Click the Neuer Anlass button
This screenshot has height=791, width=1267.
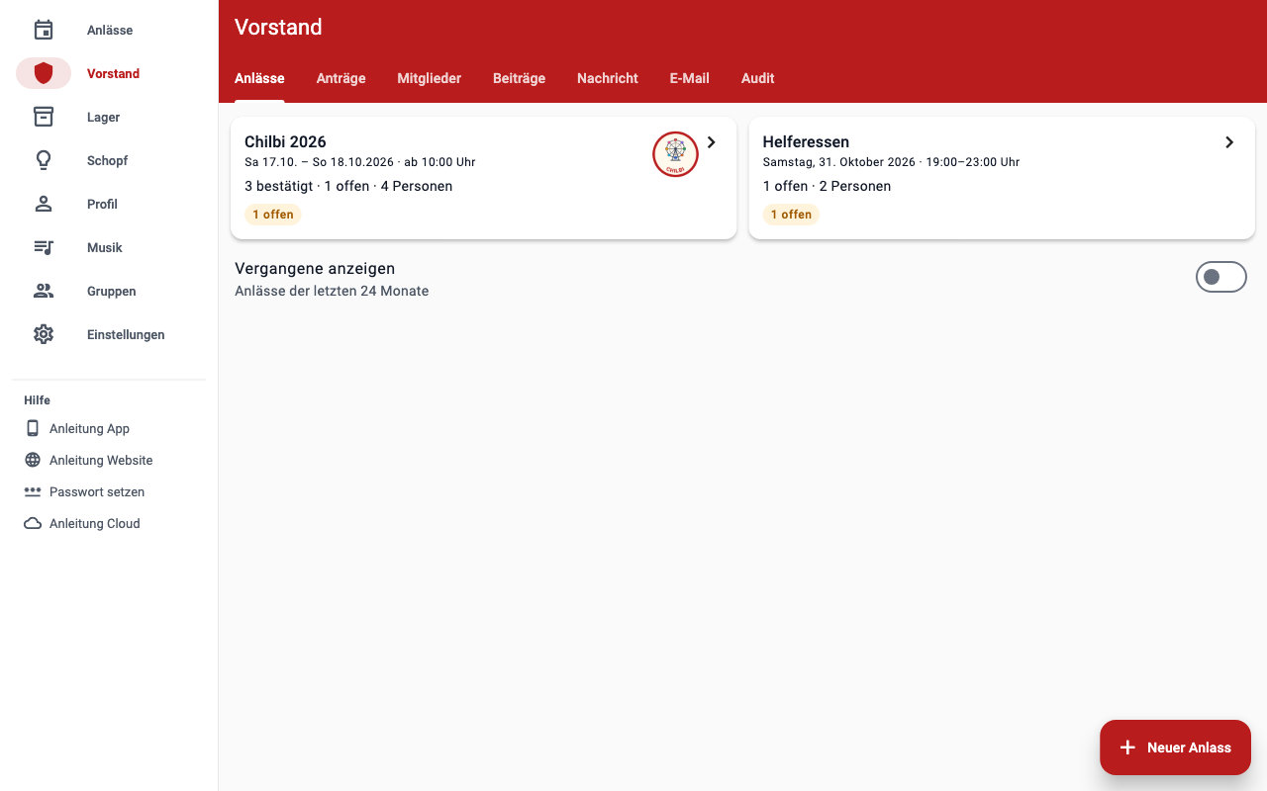coord(1175,747)
